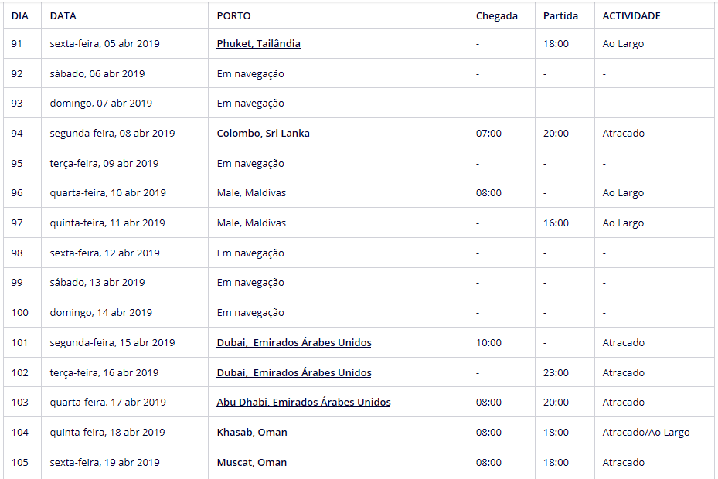Open Abu Dhabi, Emirados Árabes Unidos link
Image resolution: width=718 pixels, height=479 pixels.
tap(304, 403)
